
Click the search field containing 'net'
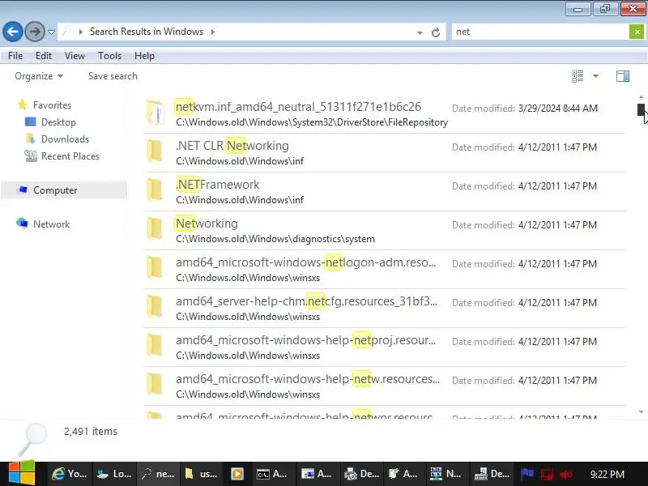540,32
